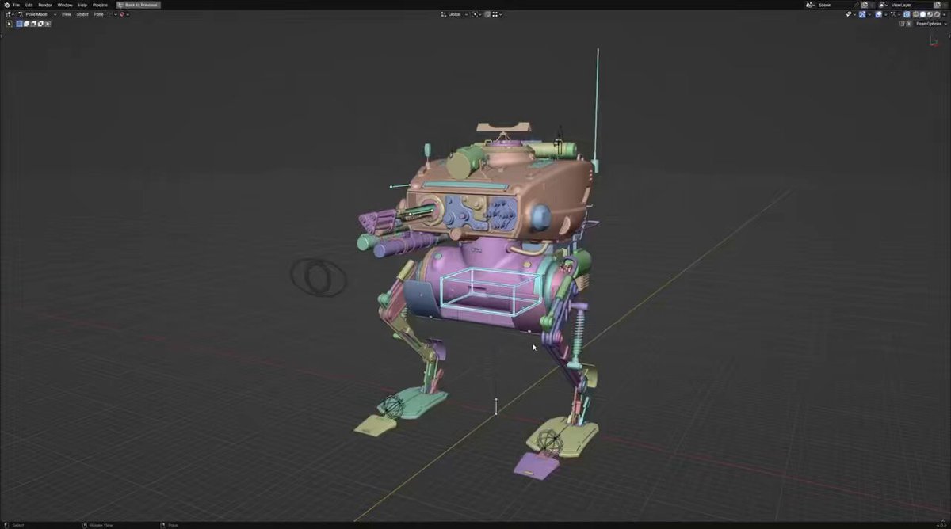Open the shading options dropdown arrow
The height and width of the screenshot is (529, 951).
coord(945,14)
